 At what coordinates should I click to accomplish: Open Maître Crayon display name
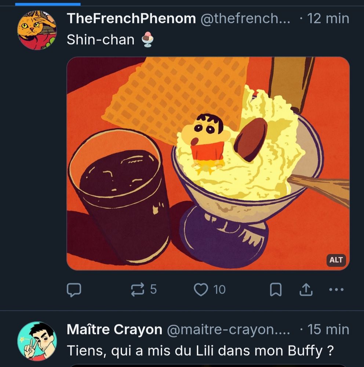pos(114,330)
